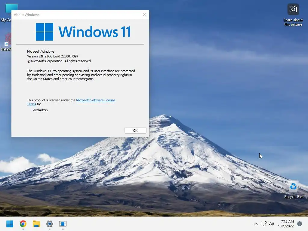Click the 'Microsoft Windows' text line
The image size is (308, 231).
pyautogui.click(x=41, y=51)
